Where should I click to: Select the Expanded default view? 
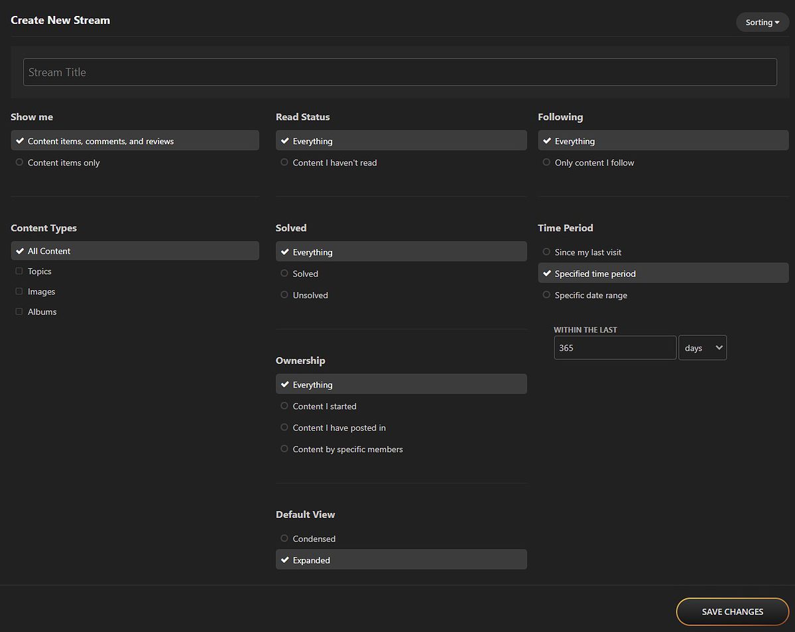coord(401,560)
